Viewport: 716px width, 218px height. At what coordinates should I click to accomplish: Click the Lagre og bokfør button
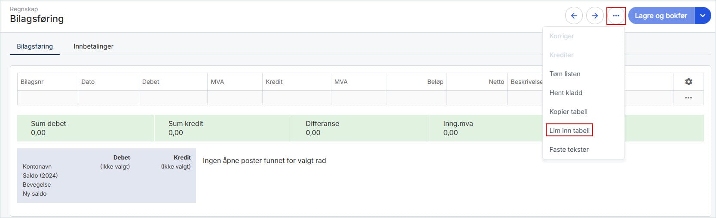click(x=661, y=16)
